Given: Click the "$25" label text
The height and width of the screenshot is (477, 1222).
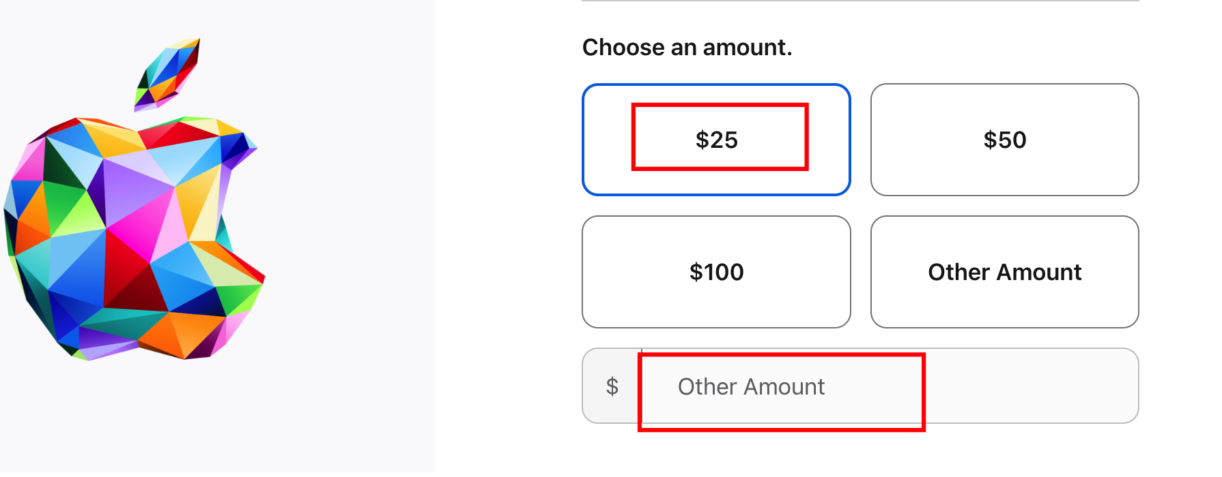Looking at the screenshot, I should click(x=716, y=140).
